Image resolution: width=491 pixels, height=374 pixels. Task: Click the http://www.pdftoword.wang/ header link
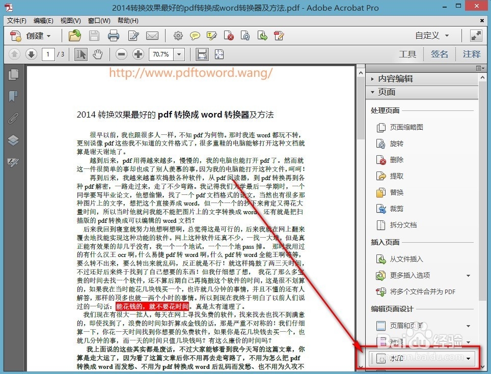pyautogui.click(x=190, y=73)
